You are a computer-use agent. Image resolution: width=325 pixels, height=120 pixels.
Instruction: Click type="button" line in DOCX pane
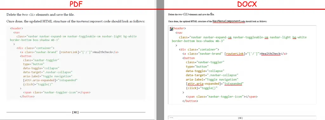coord(197,67)
